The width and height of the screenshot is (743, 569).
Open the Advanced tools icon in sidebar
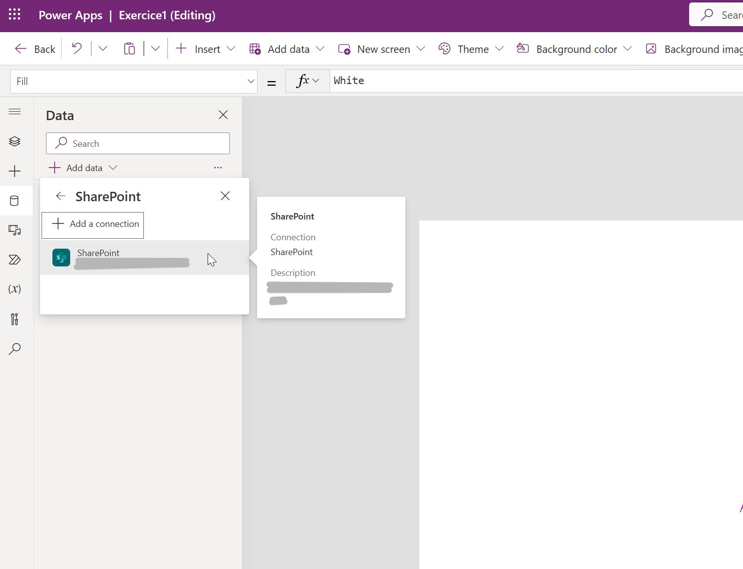15,319
